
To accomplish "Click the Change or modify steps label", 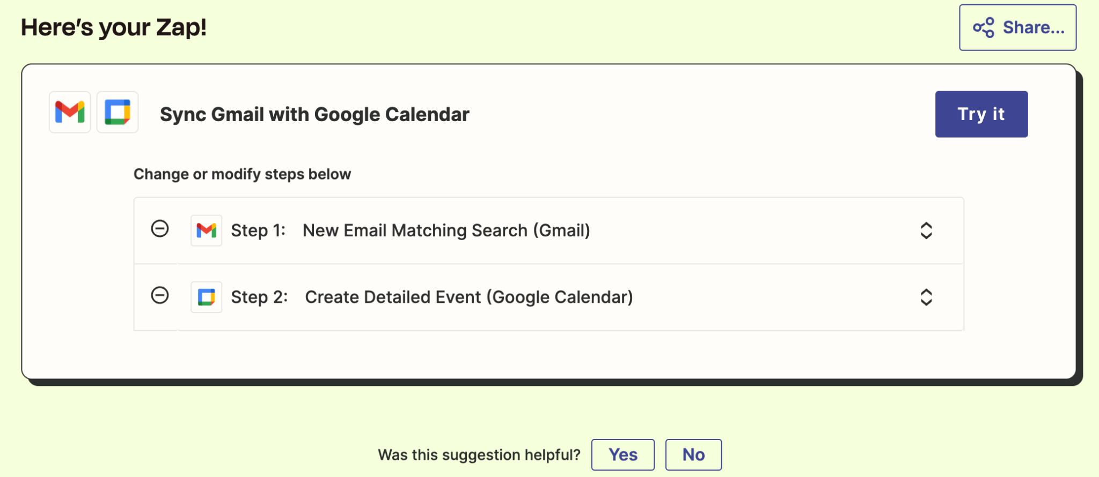I will (243, 174).
